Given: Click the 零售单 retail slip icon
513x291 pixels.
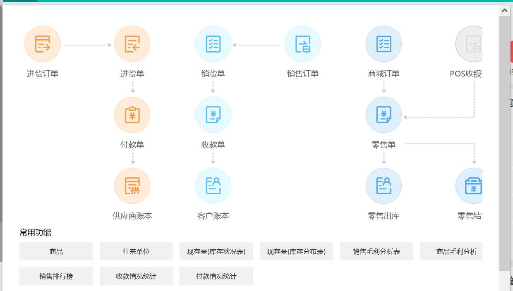Looking at the screenshot, I should (384, 114).
